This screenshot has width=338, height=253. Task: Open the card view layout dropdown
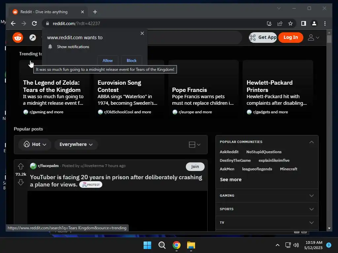pyautogui.click(x=195, y=145)
